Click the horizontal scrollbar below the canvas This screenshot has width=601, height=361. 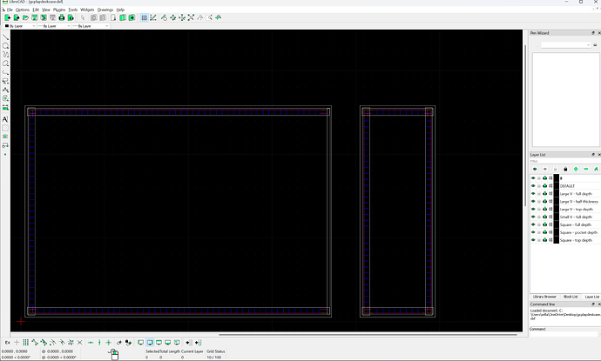pos(368,335)
